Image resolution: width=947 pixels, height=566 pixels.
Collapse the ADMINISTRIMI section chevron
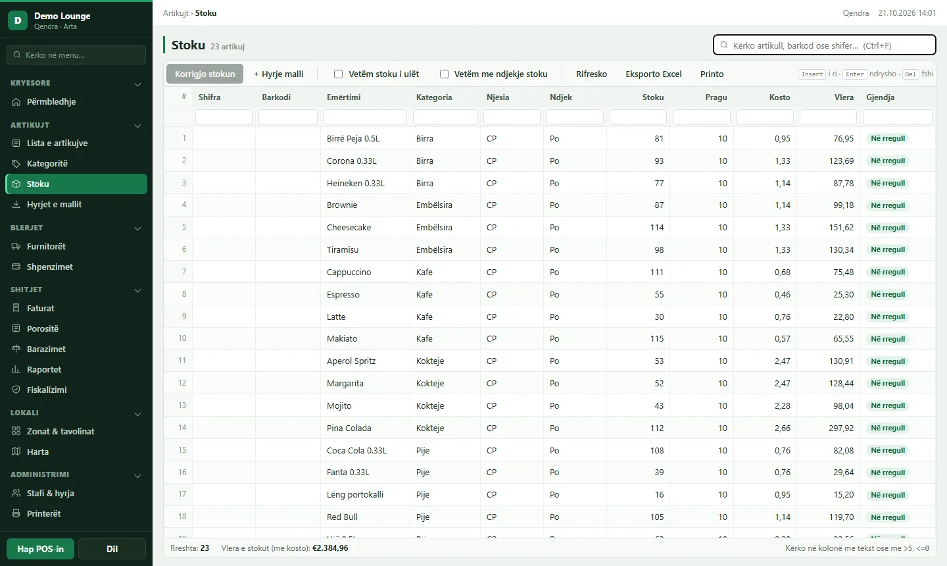(137, 476)
